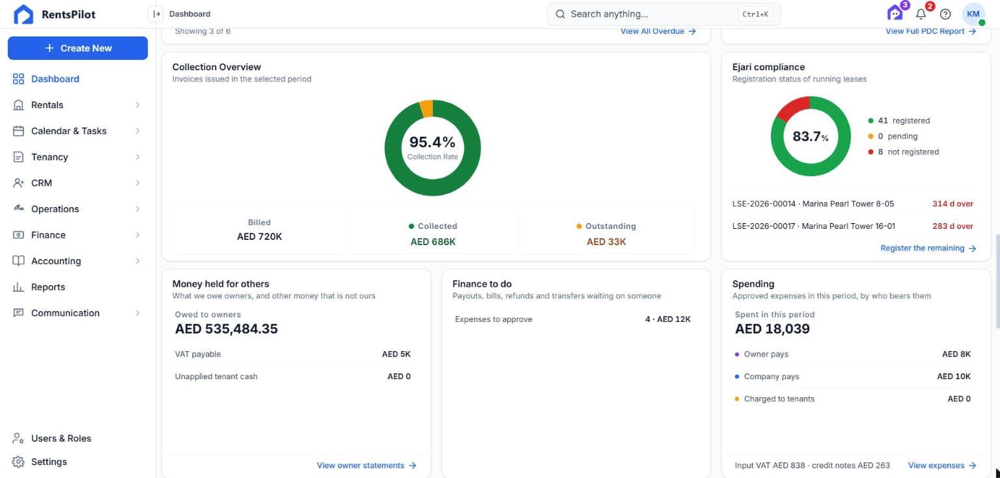Click the plus icon in Create New
1000x478 pixels.
point(49,48)
